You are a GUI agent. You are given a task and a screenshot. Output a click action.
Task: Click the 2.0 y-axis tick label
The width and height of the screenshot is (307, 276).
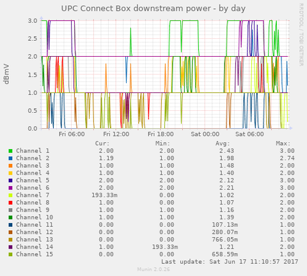[x=33, y=57]
